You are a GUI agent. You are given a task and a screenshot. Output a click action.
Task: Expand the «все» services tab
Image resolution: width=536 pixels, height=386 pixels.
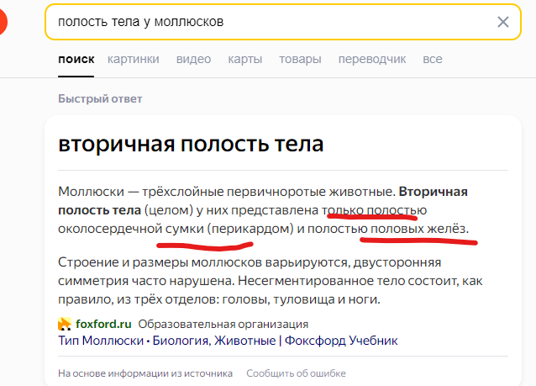pyautogui.click(x=433, y=60)
